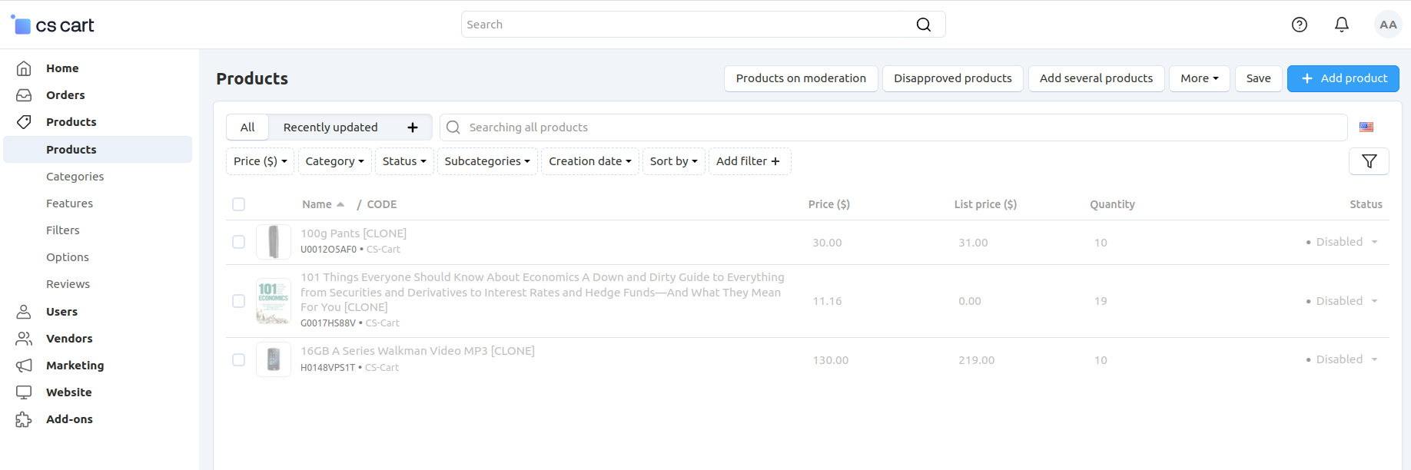Open 16GB A Series Walkman Video MP3 link
Screen dimensions: 1411x470
(417, 351)
